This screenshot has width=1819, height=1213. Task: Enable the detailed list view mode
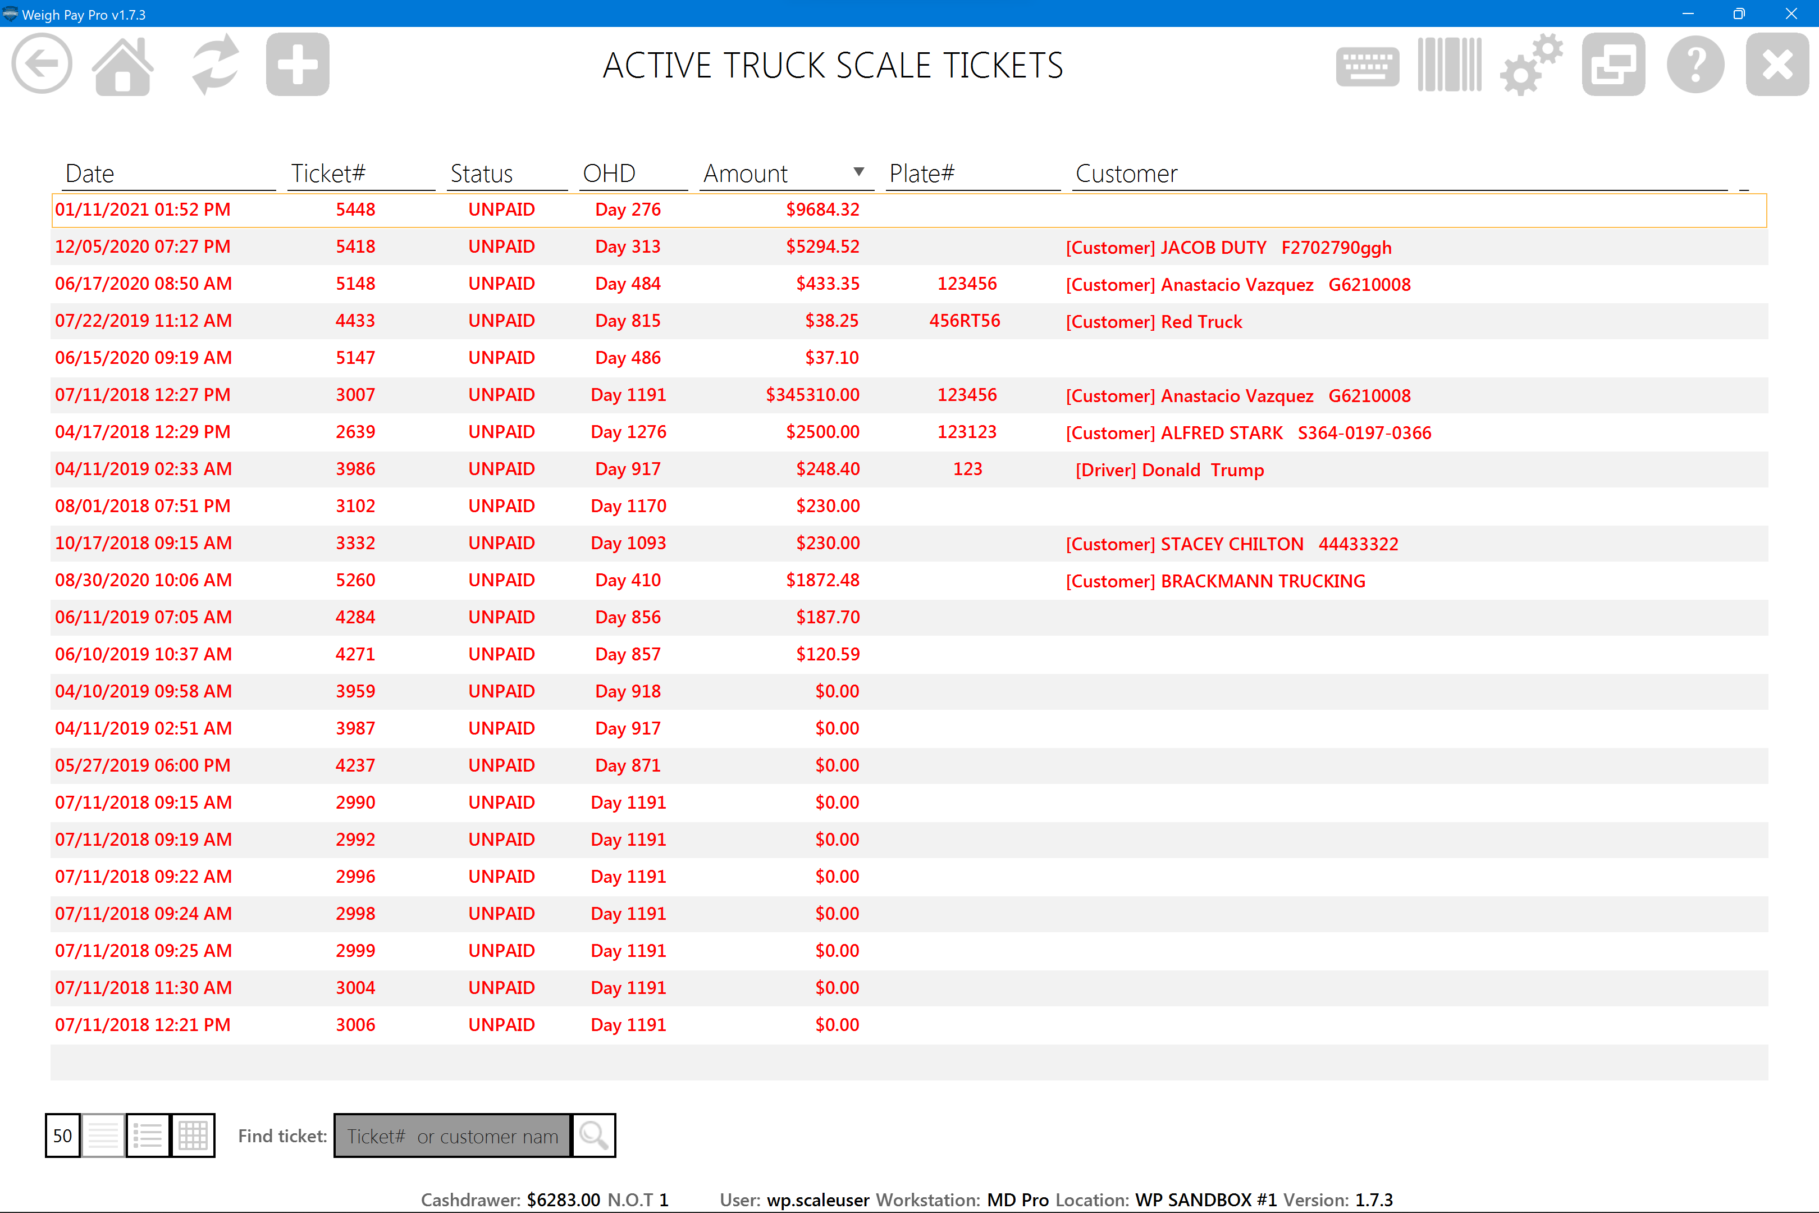(x=148, y=1135)
